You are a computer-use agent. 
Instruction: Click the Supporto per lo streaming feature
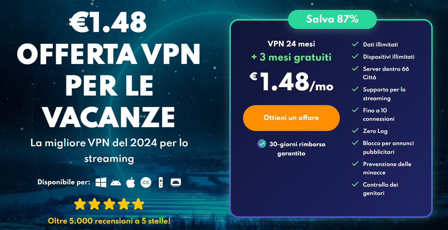tap(384, 94)
